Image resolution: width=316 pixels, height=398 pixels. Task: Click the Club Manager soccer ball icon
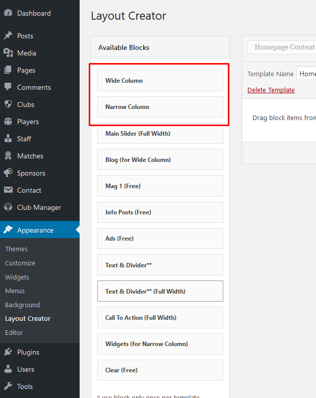click(8, 207)
